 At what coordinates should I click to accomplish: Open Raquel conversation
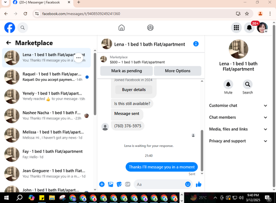coord(46,77)
